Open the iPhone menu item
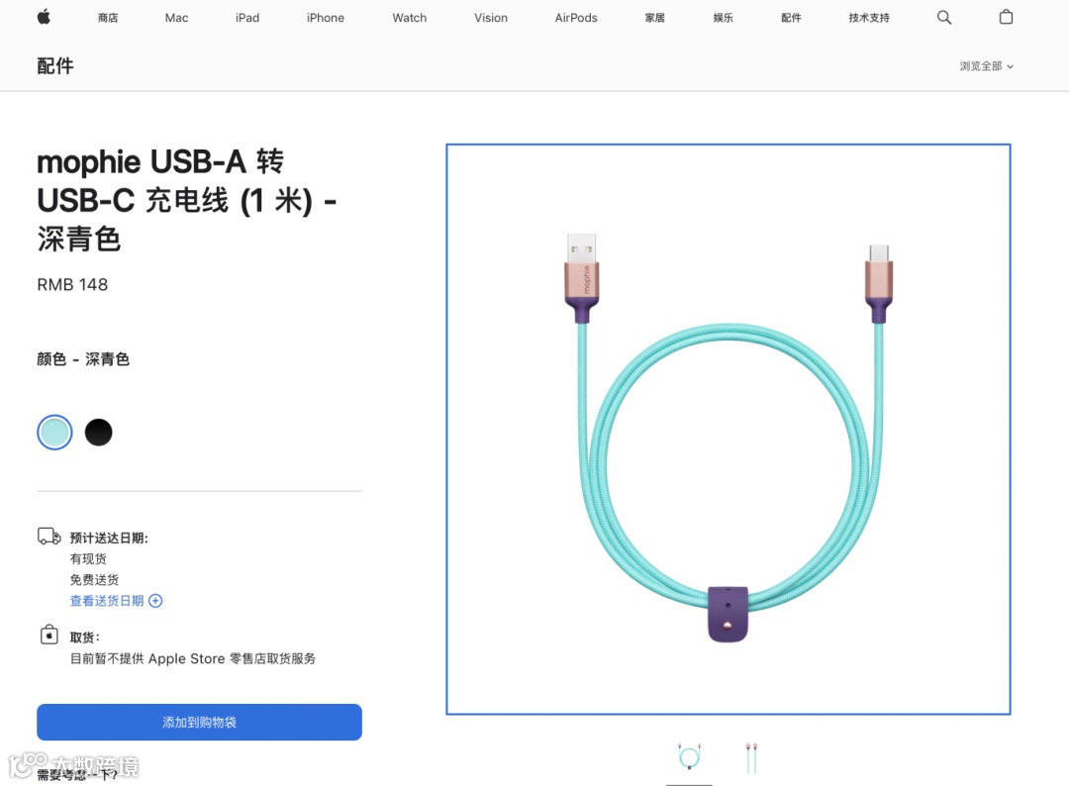This screenshot has width=1069, height=786. [x=326, y=18]
